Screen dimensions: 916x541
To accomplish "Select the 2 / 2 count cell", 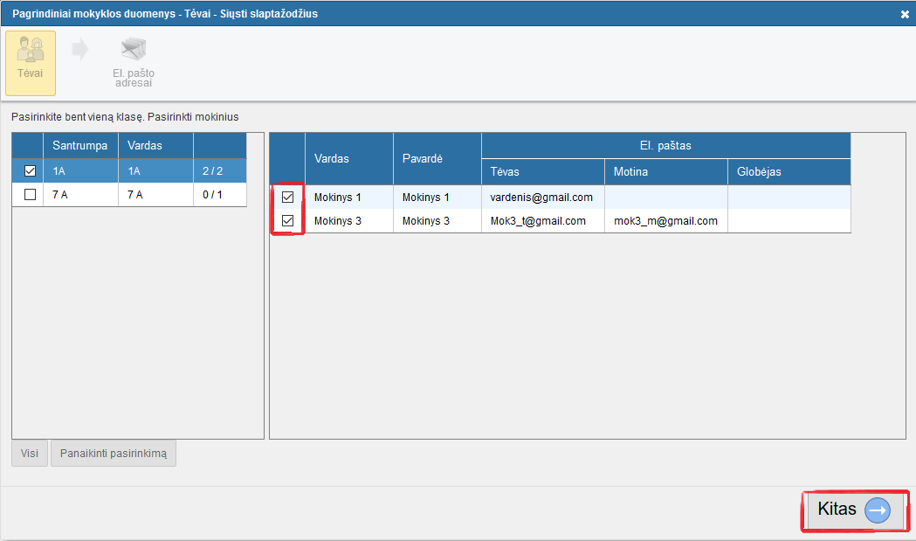I will click(x=220, y=170).
